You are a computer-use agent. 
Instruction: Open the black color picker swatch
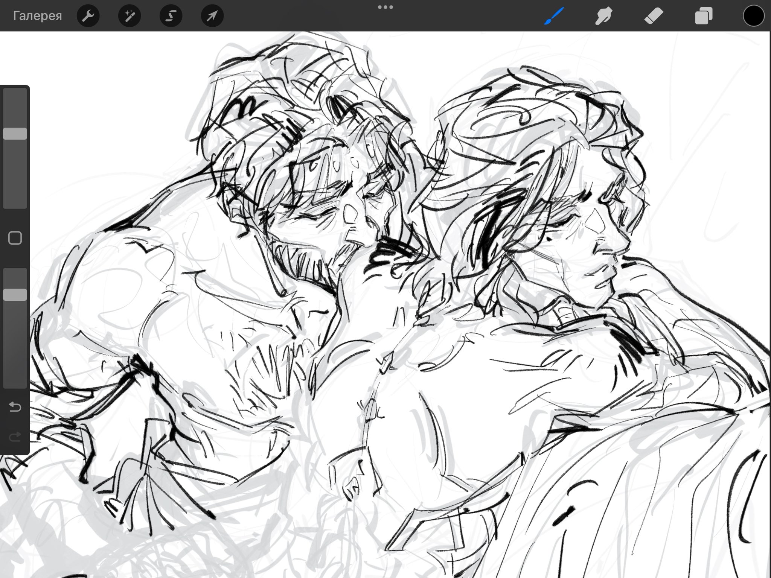coord(753,16)
